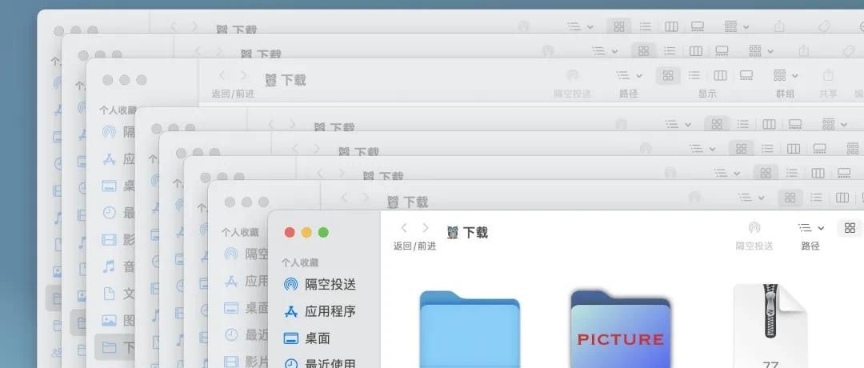Click the Desktop sidebar icon in the window labeled 显示
Image resolution: width=864 pixels, height=368 pixels.
(109, 186)
